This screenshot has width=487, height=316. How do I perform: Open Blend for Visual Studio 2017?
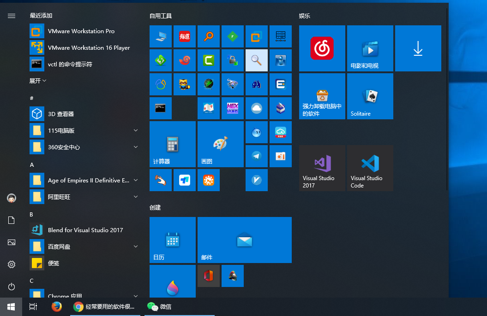84,230
